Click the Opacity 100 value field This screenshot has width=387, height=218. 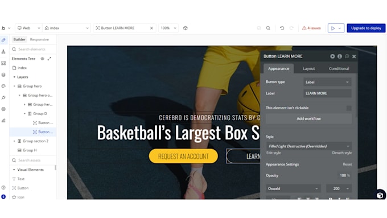(345, 175)
